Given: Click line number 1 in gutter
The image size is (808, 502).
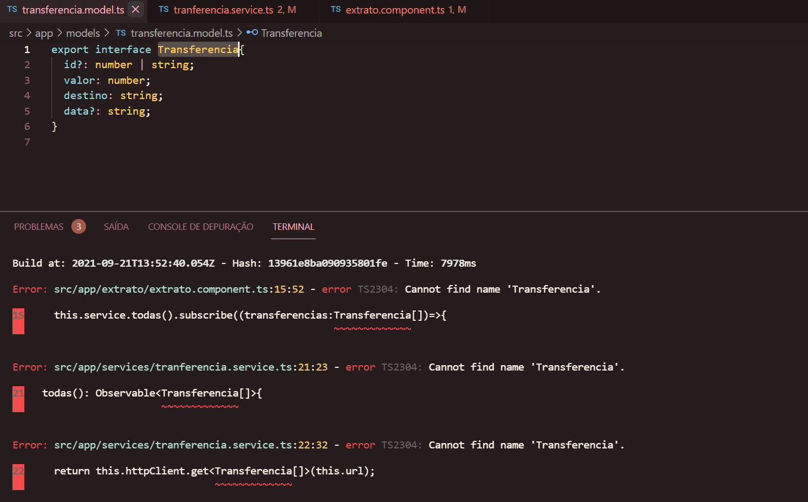Looking at the screenshot, I should 27,50.
